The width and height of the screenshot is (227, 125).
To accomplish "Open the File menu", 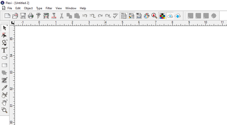I will coord(10,8).
